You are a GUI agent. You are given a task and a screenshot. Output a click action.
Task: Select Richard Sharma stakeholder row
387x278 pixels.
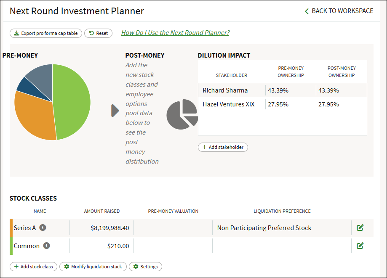coord(282,90)
